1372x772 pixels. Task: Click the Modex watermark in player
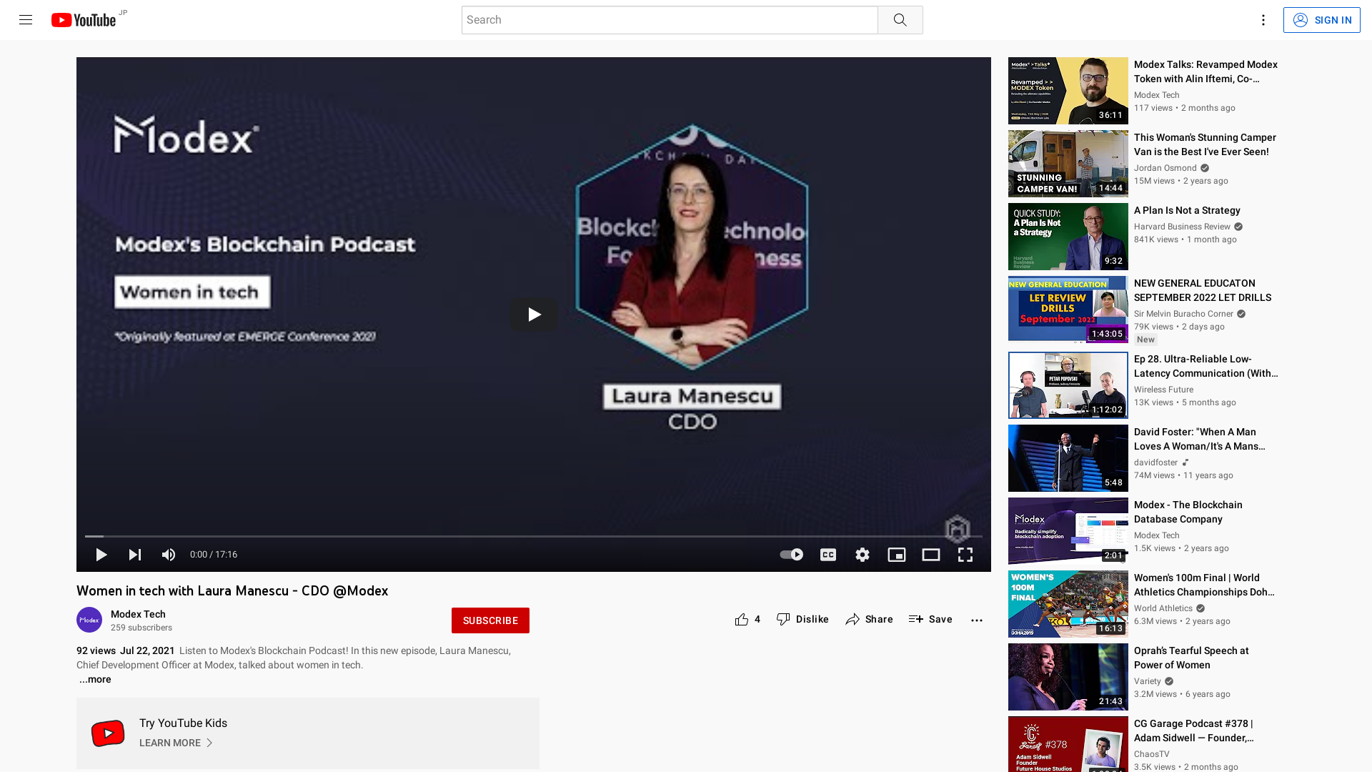point(957,530)
